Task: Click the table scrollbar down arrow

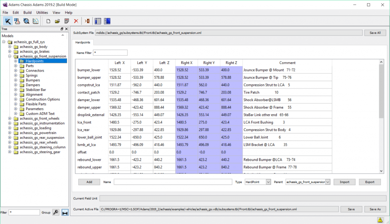Action: click(381, 171)
